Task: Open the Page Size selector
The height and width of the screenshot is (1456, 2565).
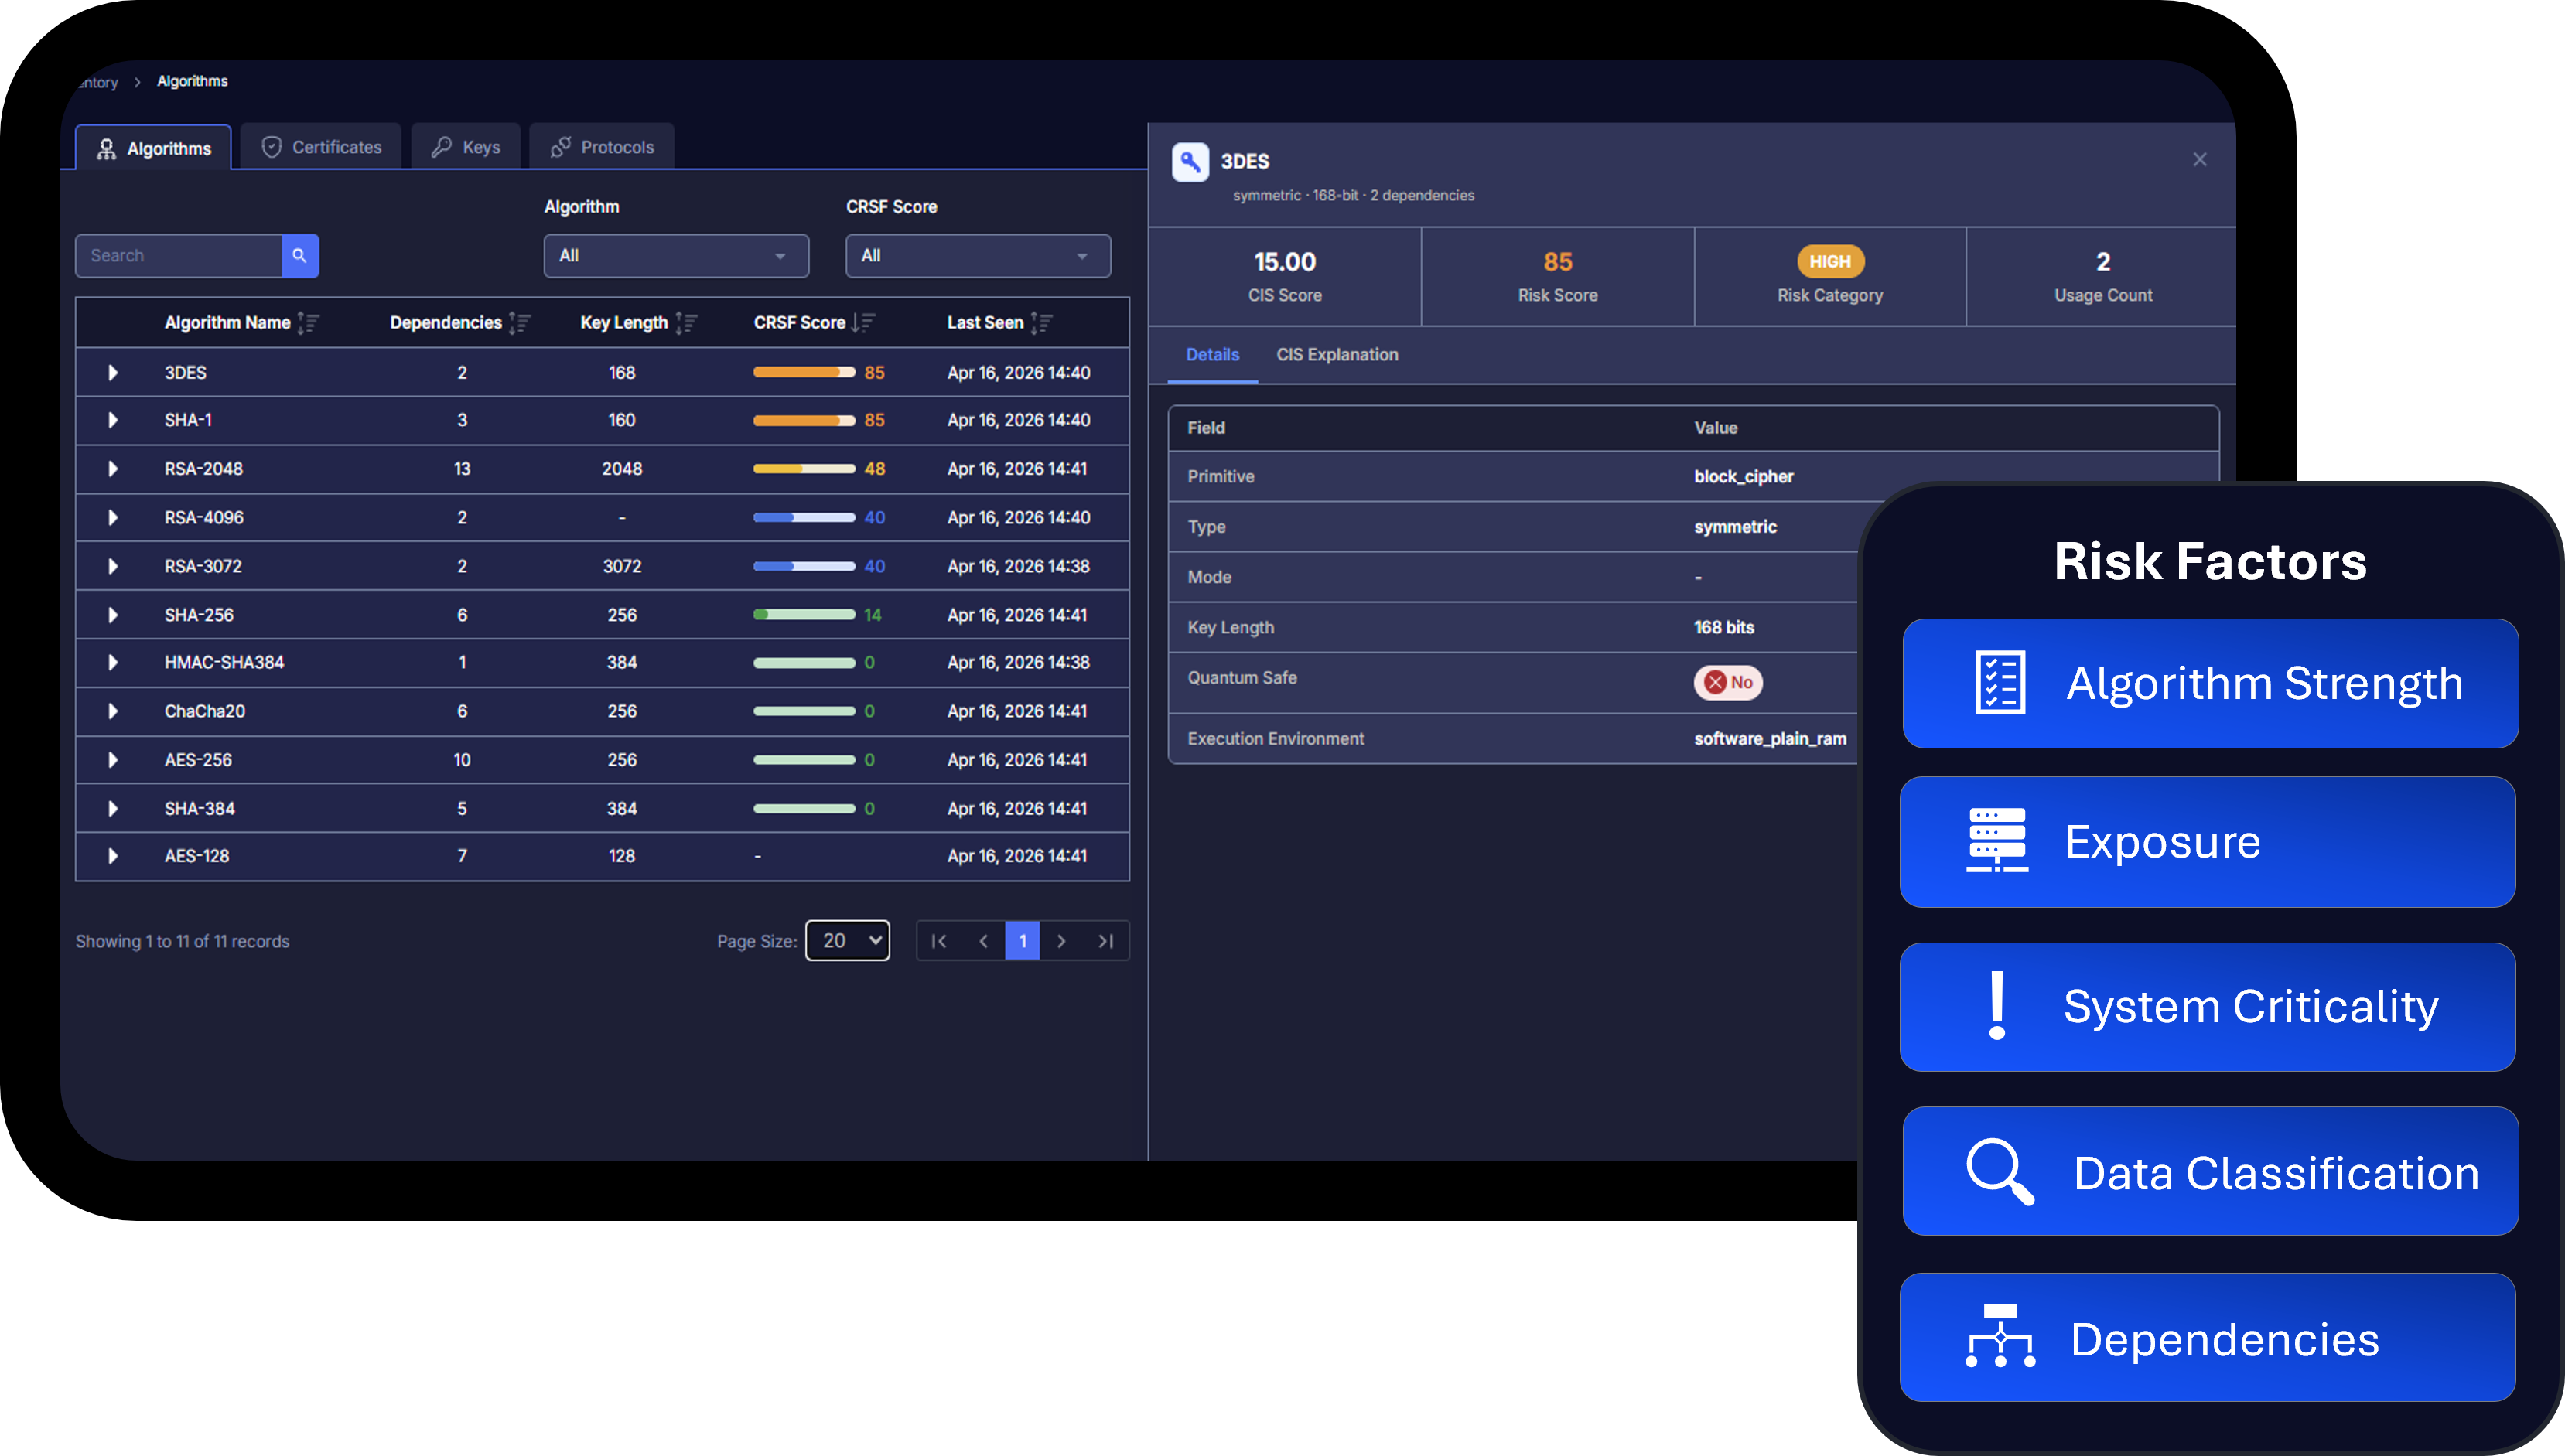Action: [847, 940]
